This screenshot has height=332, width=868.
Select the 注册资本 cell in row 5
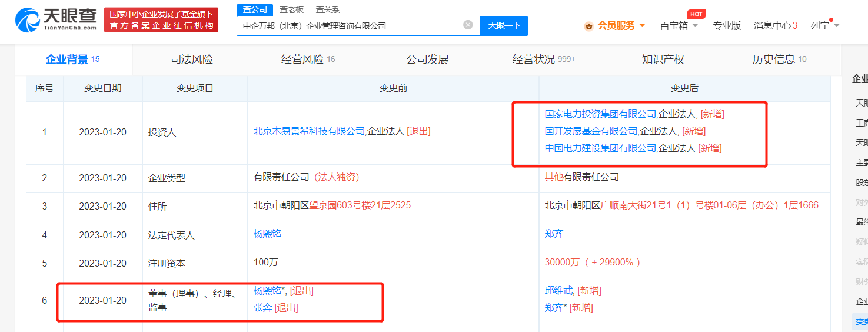pyautogui.click(x=195, y=264)
